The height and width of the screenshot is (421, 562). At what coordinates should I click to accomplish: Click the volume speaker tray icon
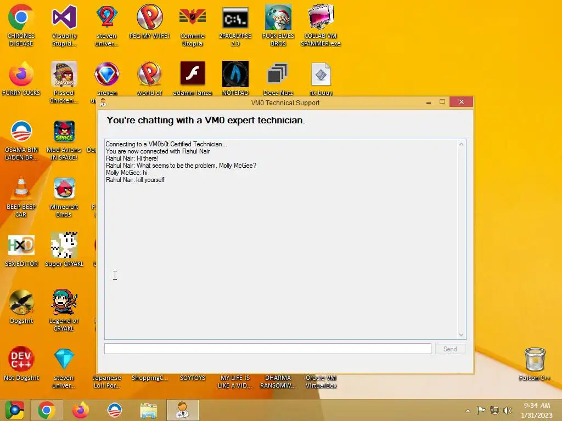point(507,410)
